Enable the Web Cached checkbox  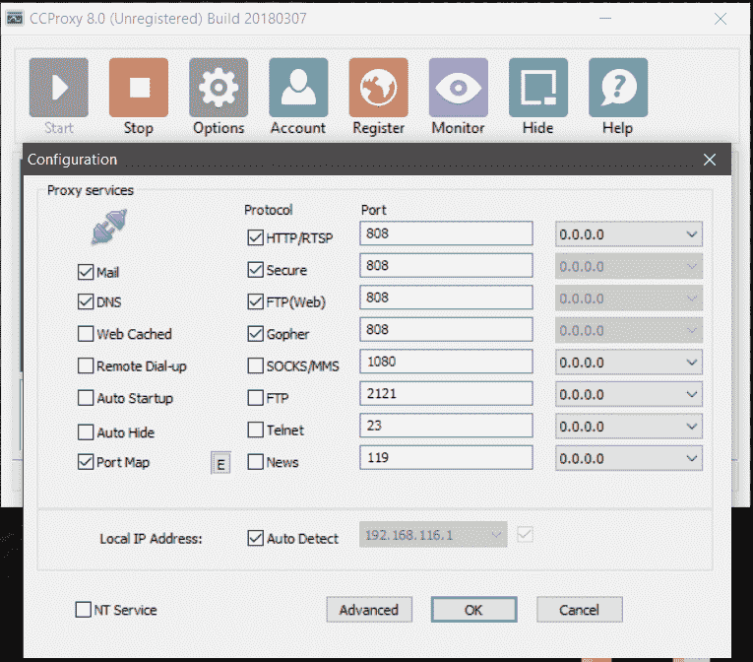coord(86,334)
